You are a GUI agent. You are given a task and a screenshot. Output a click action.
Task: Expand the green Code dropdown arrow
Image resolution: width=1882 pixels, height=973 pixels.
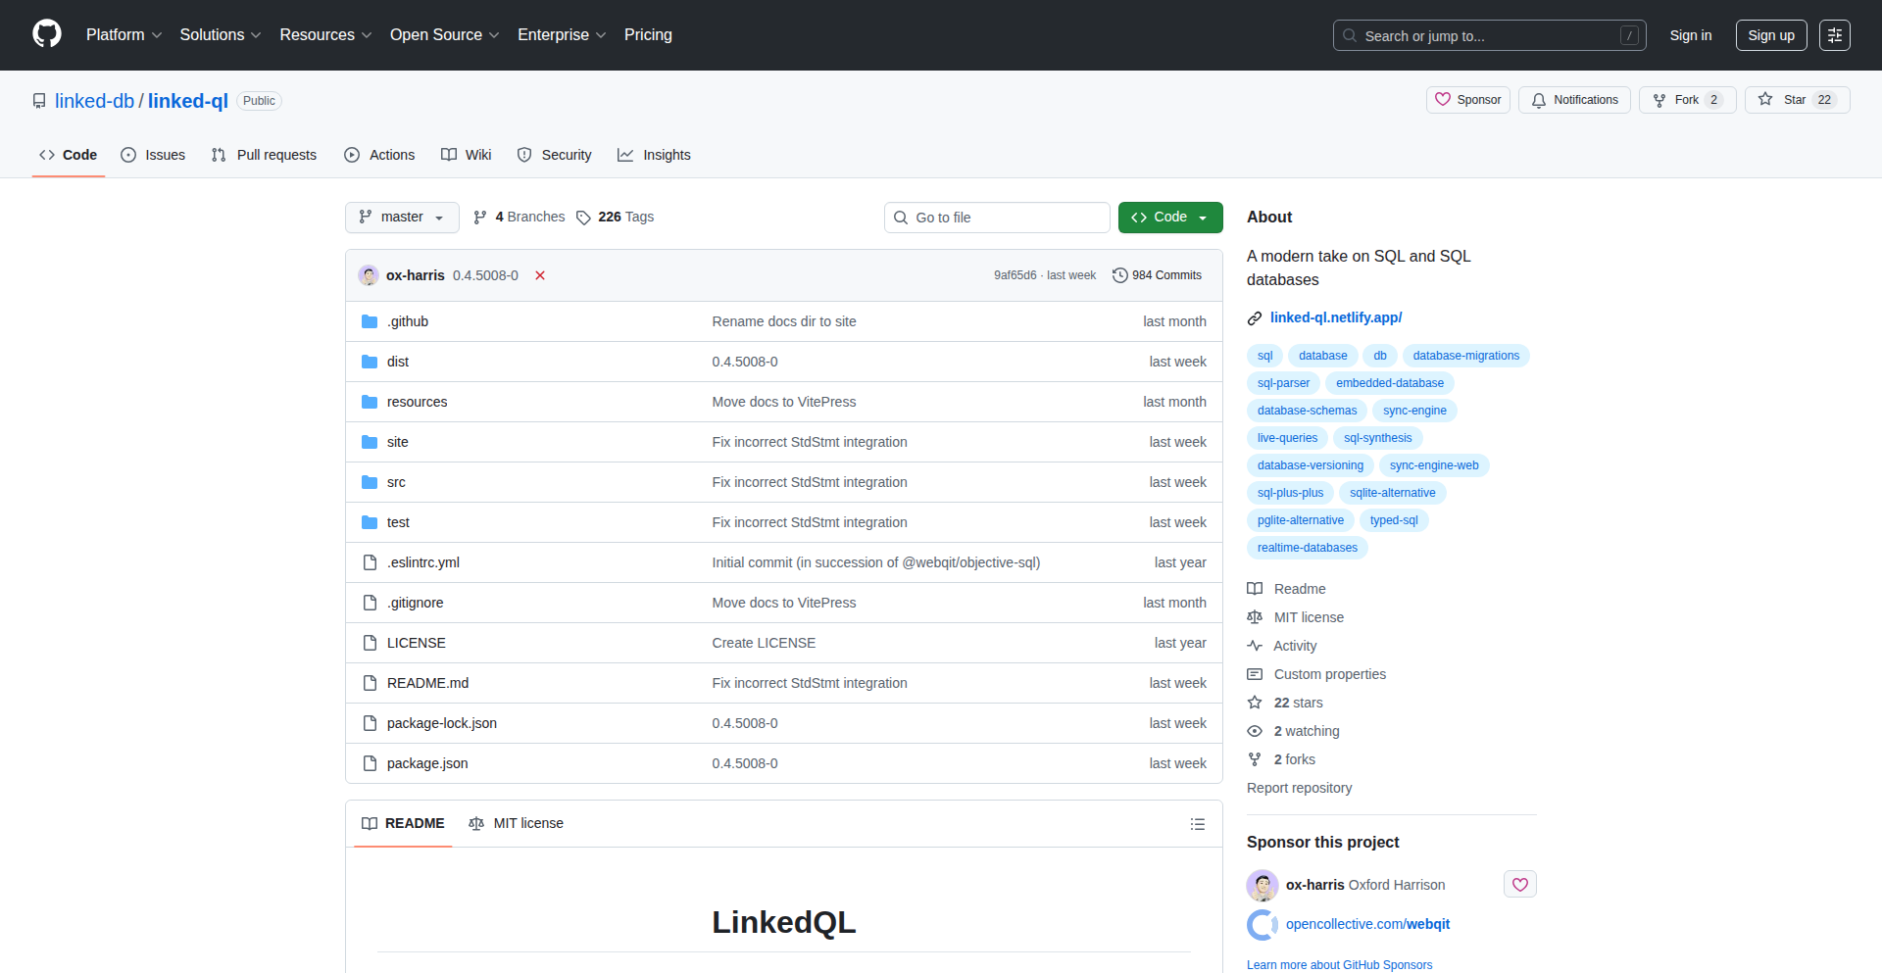pos(1202,217)
